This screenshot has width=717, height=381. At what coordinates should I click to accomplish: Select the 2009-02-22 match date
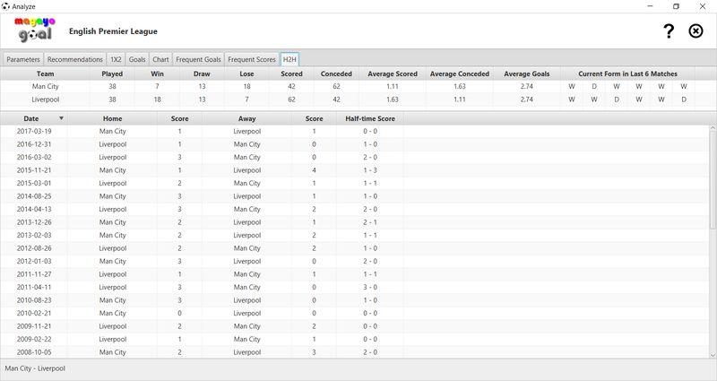[34, 340]
